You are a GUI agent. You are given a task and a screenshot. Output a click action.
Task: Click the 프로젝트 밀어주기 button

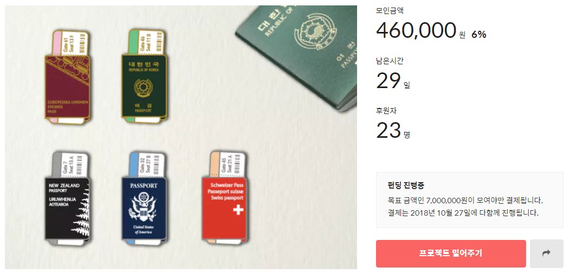451,253
